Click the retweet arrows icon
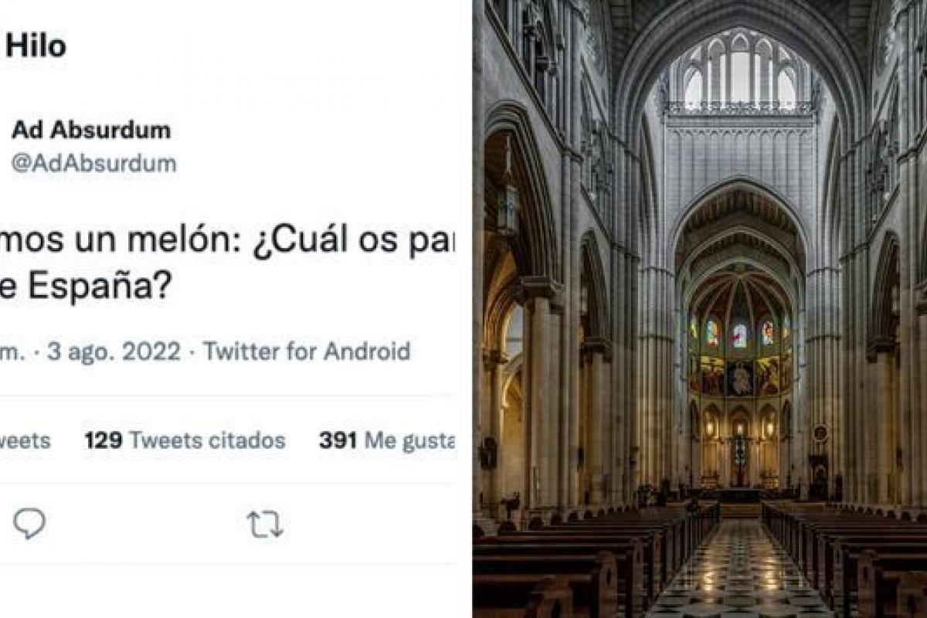 (x=264, y=525)
